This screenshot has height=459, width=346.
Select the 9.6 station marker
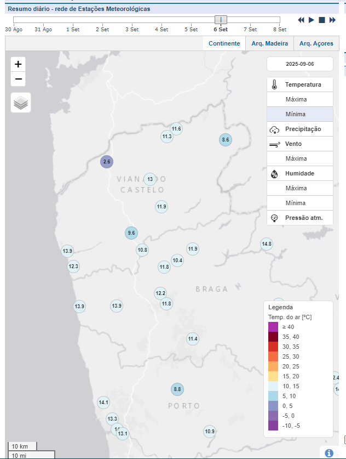coord(131,233)
